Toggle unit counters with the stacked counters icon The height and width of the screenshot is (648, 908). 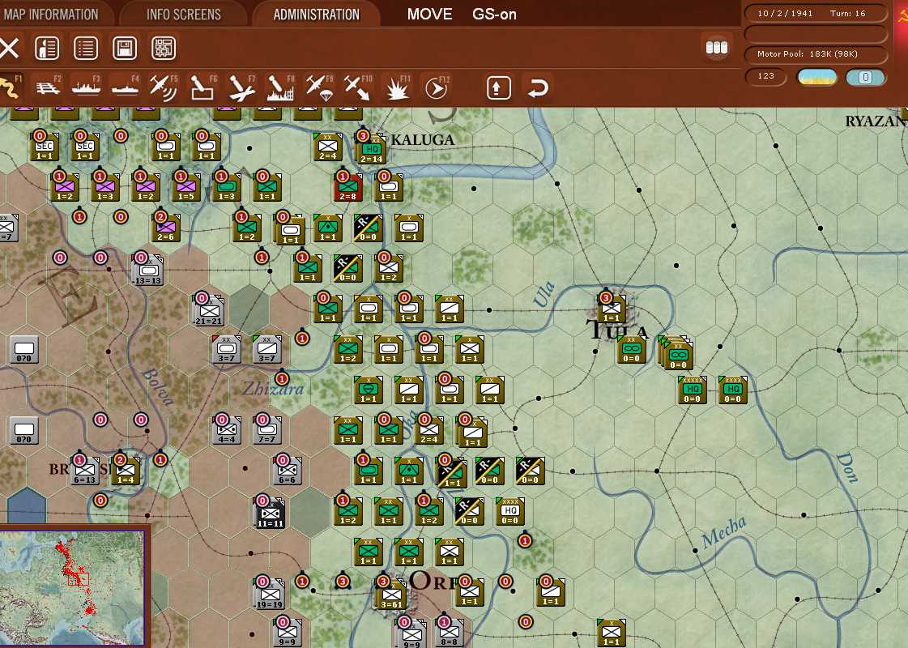(716, 47)
